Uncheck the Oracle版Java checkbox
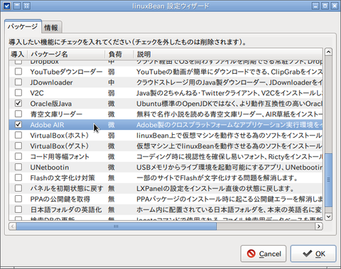 [18, 104]
